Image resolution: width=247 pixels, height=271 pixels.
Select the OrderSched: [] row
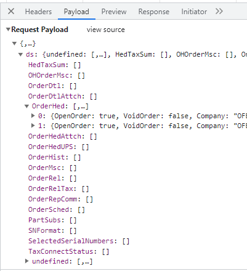(x=57, y=209)
